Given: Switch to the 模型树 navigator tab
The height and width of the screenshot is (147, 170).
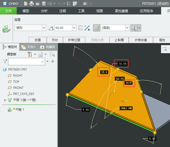Looking at the screenshot, I should [x=10, y=47].
